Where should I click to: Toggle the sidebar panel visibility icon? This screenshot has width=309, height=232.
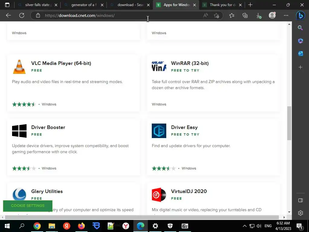click(300, 200)
